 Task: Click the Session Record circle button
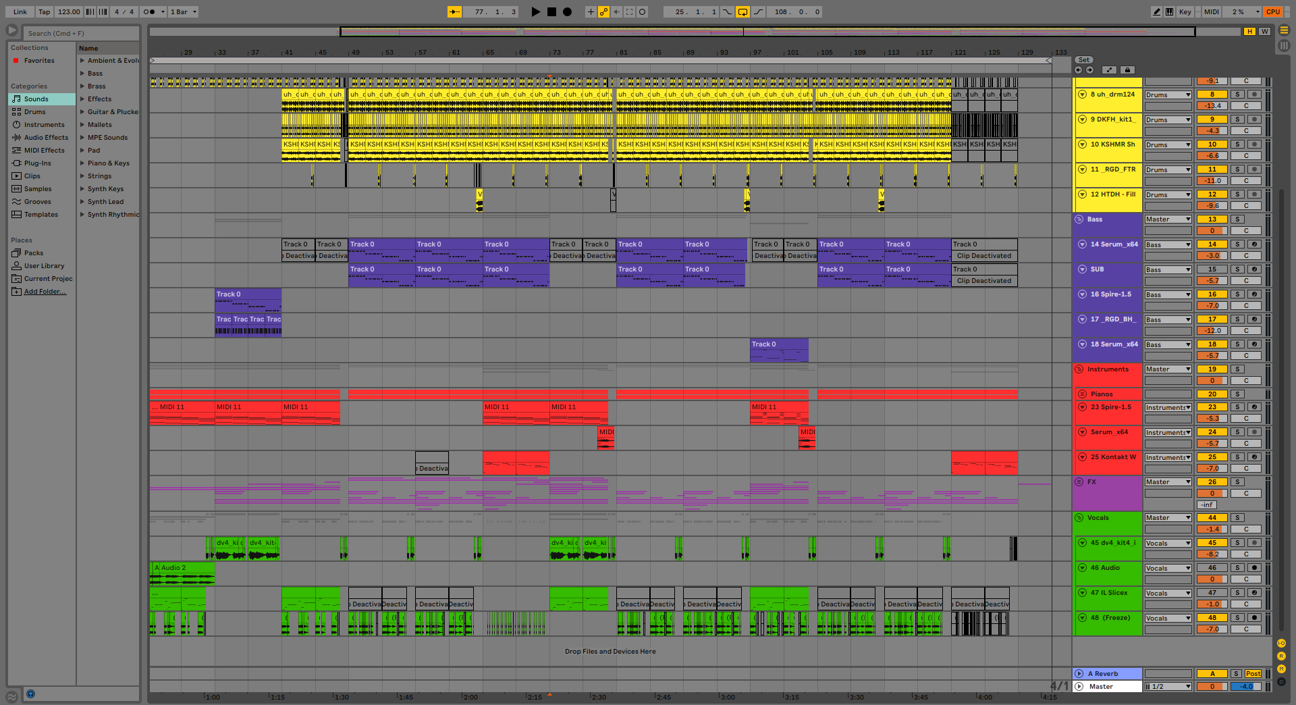click(642, 11)
